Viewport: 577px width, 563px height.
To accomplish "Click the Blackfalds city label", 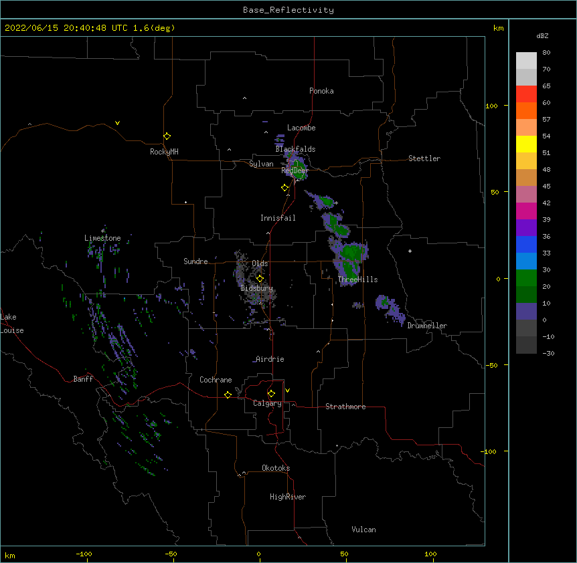I will pos(295,149).
